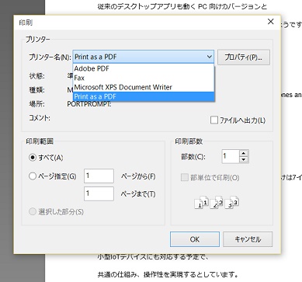This screenshot has width=302, height=282.
Task: Click the ページまで(T) end page field
Action: [x=99, y=193]
